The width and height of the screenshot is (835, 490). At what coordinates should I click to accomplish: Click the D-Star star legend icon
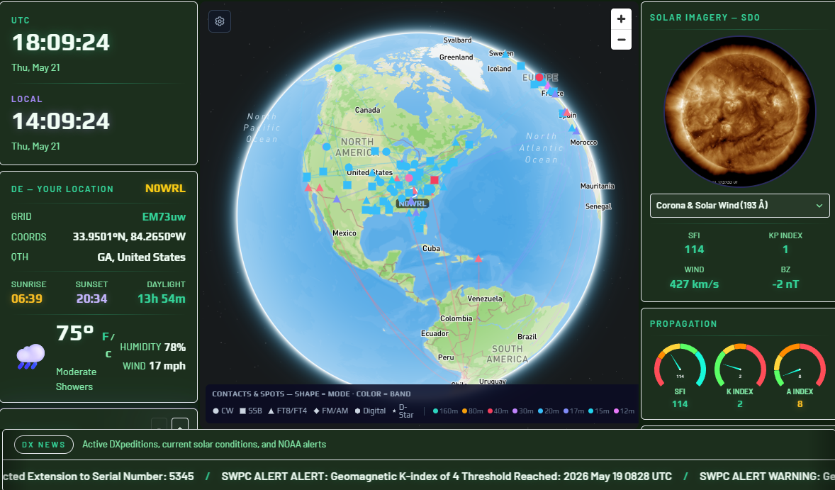click(394, 411)
